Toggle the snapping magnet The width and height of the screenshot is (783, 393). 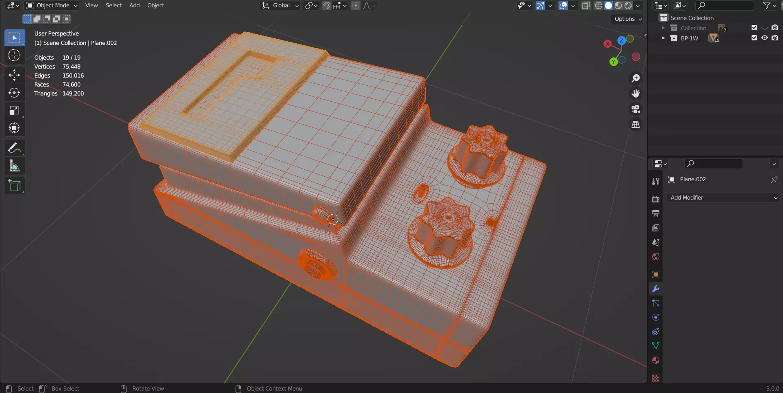tap(327, 5)
